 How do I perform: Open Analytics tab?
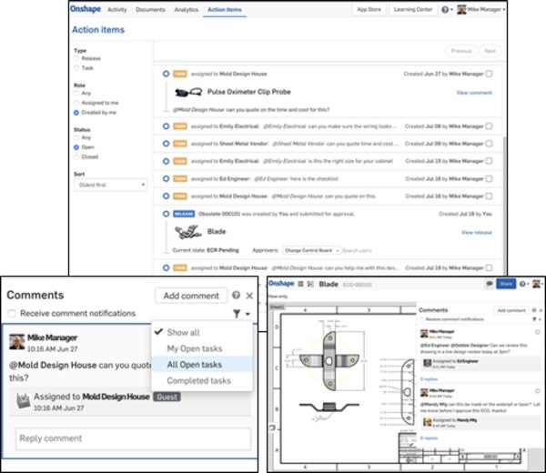point(187,10)
